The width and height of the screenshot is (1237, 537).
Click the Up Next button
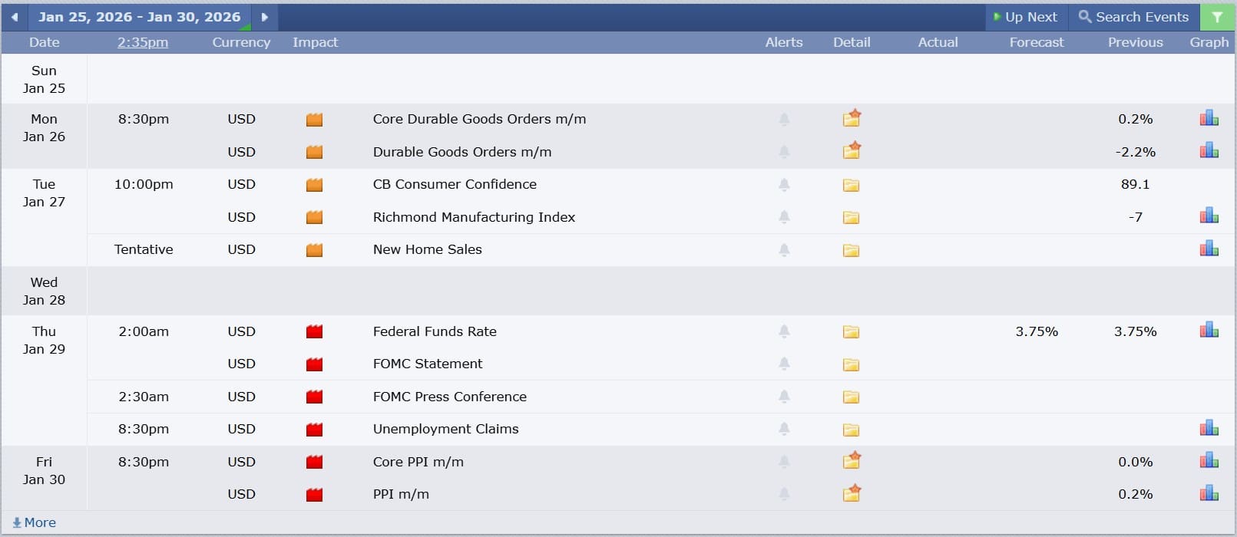click(1025, 17)
